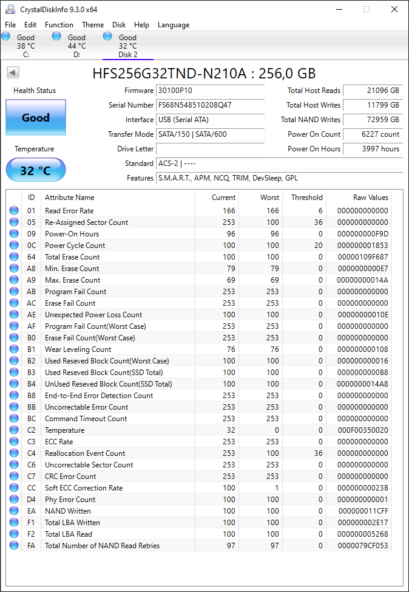Select the Disk 2 tab
The width and height of the screenshot is (409, 592).
pos(128,46)
